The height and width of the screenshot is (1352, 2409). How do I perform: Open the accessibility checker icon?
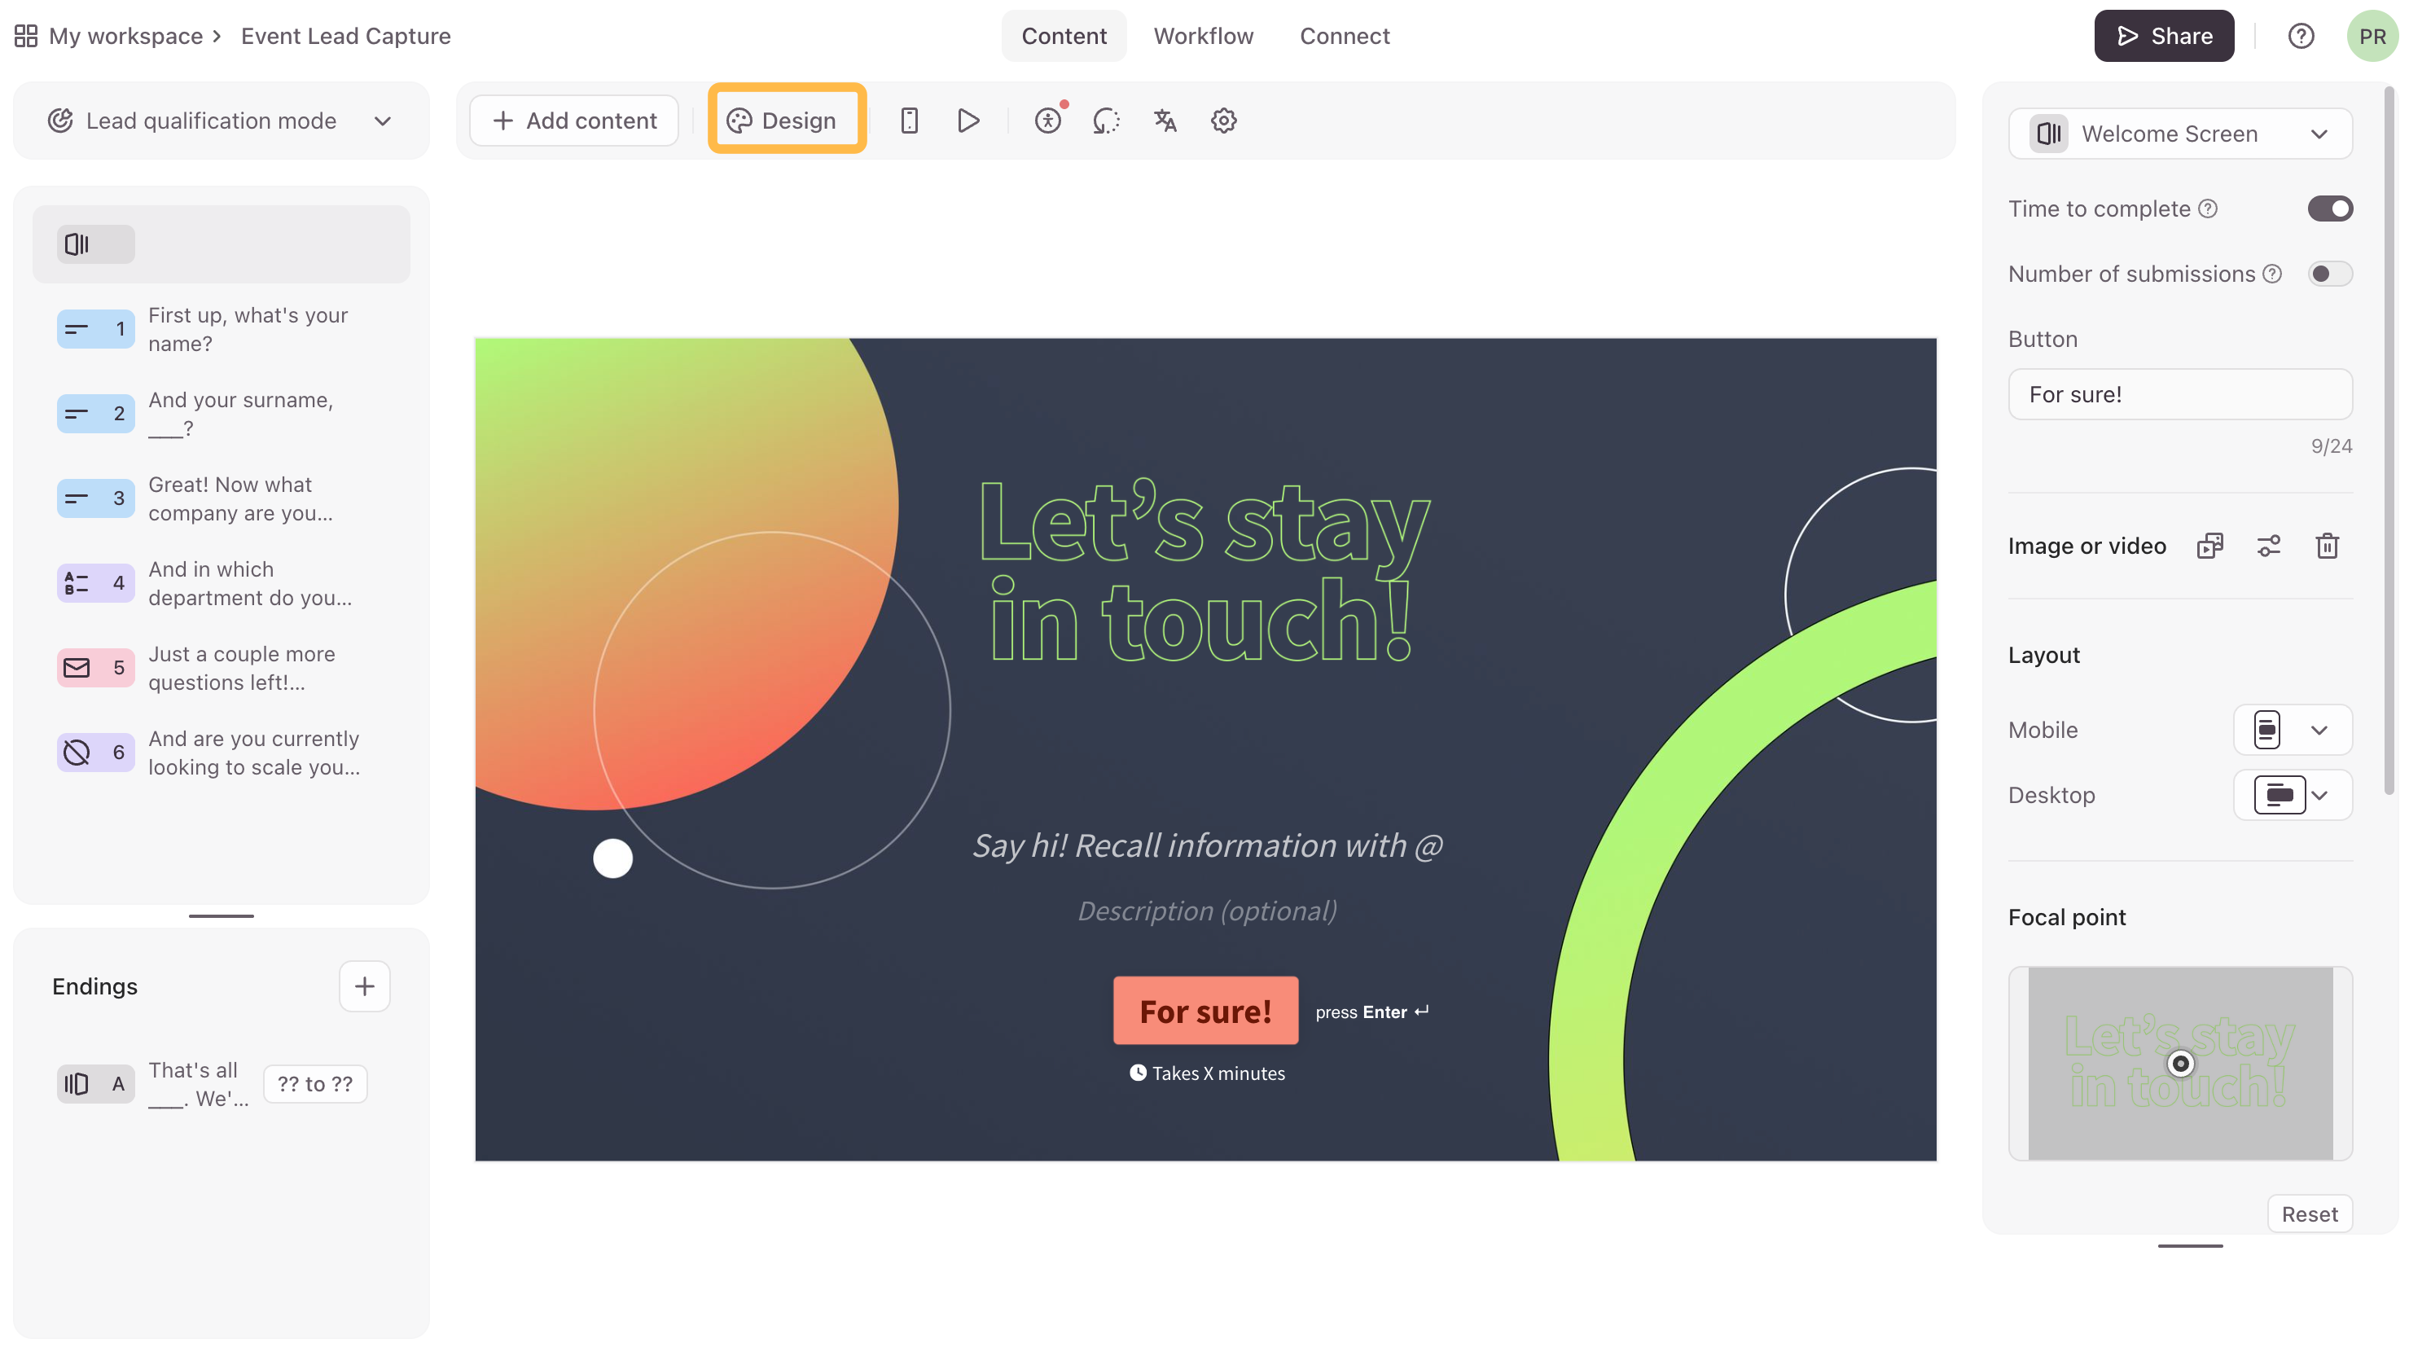pyautogui.click(x=1048, y=121)
